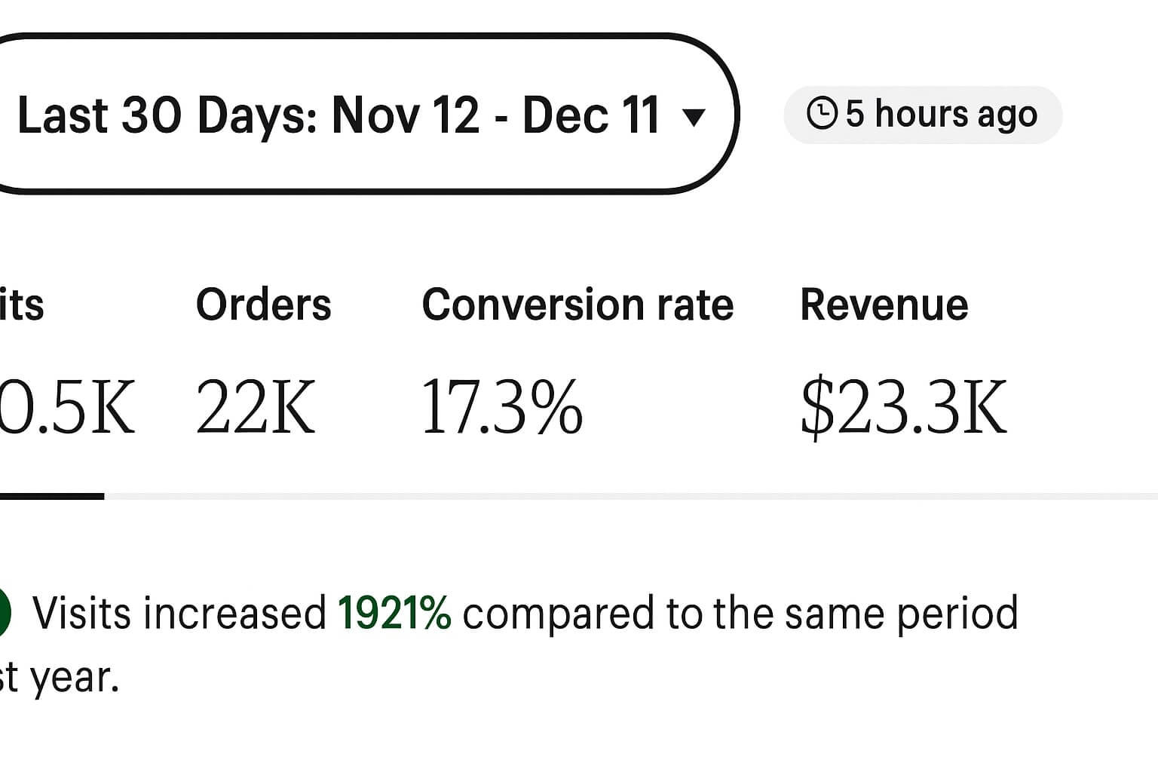The height and width of the screenshot is (772, 1158).
Task: Click the Visits increased insight text
Action: [x=179, y=613]
